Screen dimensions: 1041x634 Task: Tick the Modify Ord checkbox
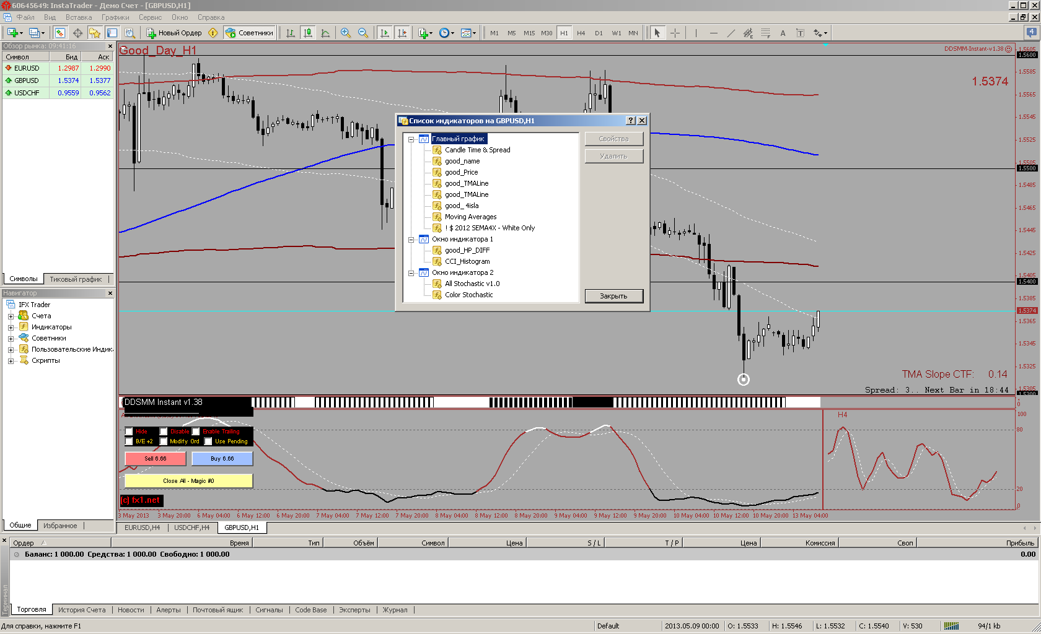coord(164,441)
